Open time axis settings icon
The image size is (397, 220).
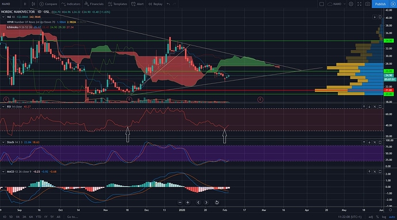coord(391,210)
